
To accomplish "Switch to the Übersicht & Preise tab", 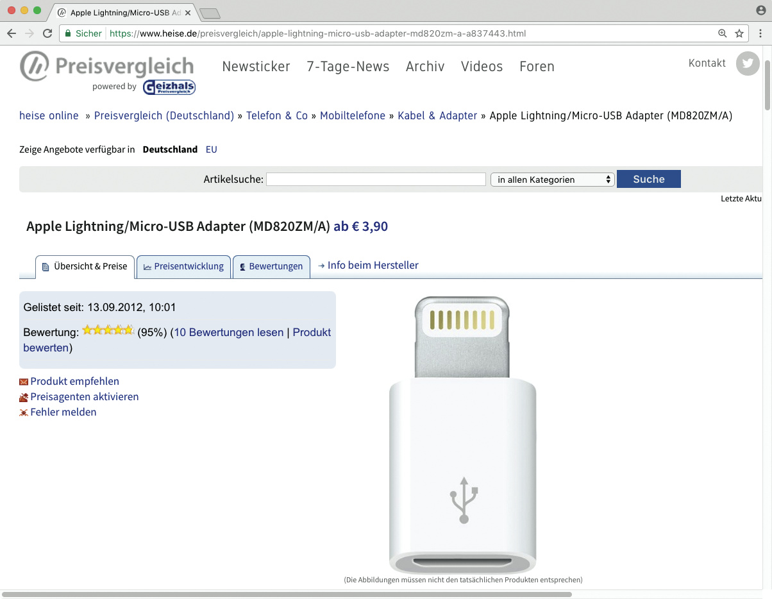I will (x=85, y=267).
